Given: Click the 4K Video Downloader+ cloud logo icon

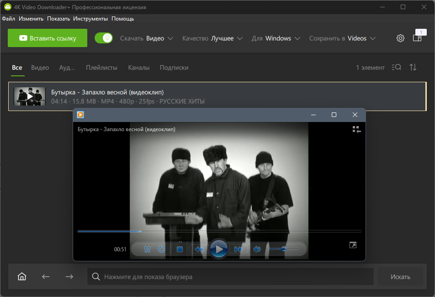Looking at the screenshot, I should coord(7,7).
